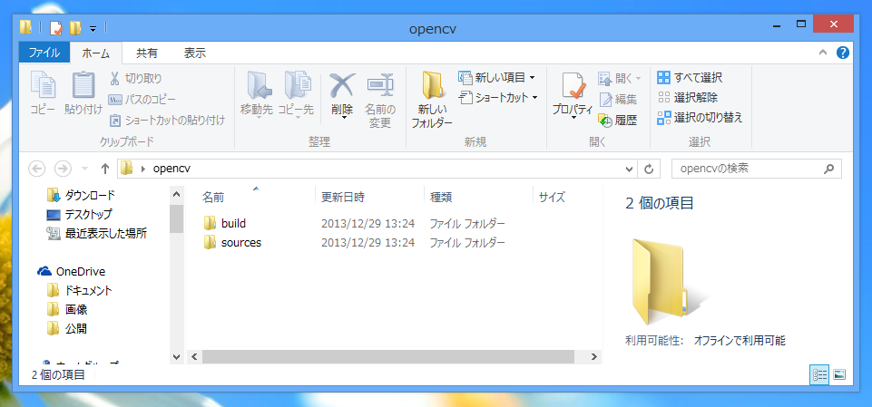This screenshot has width=872, height=407.
Task: Click navigation pane scroll up arrow
Action: (177, 195)
